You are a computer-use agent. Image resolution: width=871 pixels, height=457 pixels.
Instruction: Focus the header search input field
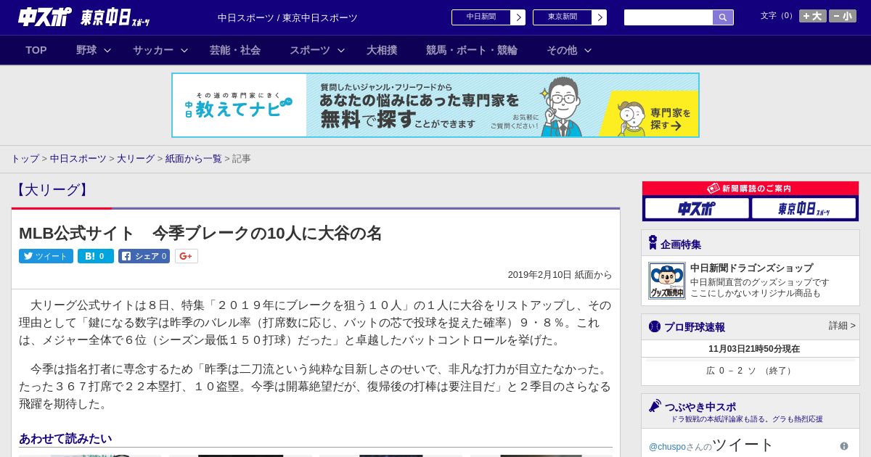click(668, 17)
